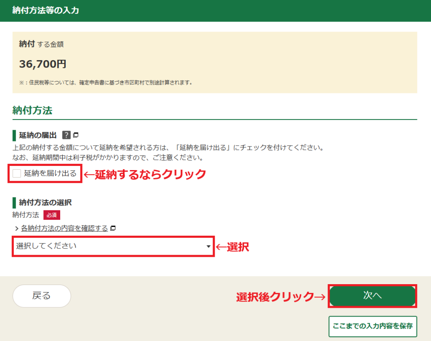Image resolution: width=431 pixels, height=341 pixels.
Task: Click the question mark help icon
Action: click(66, 134)
